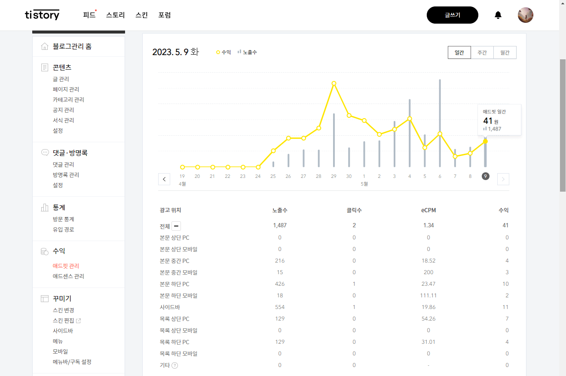The width and height of the screenshot is (566, 376).
Task: Open 블로그관리 홈 via the home icon
Action: click(44, 46)
